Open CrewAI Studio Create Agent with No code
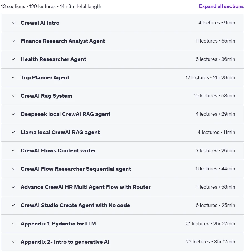245x252 pixels. (x=75, y=205)
